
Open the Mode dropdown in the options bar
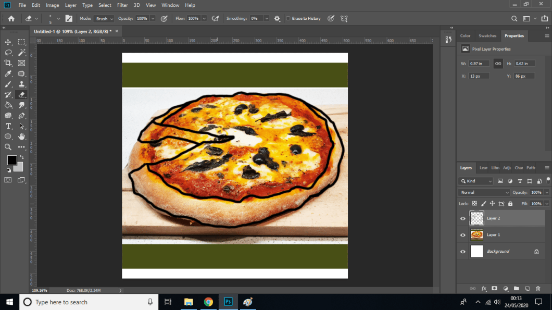coord(104,18)
